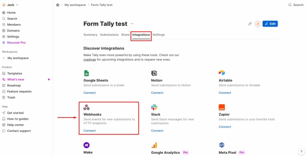Connect Google Sheets integration
306x156 pixels.
pyautogui.click(x=90, y=93)
